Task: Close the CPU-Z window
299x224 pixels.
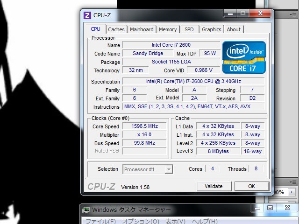Action: click(x=260, y=14)
